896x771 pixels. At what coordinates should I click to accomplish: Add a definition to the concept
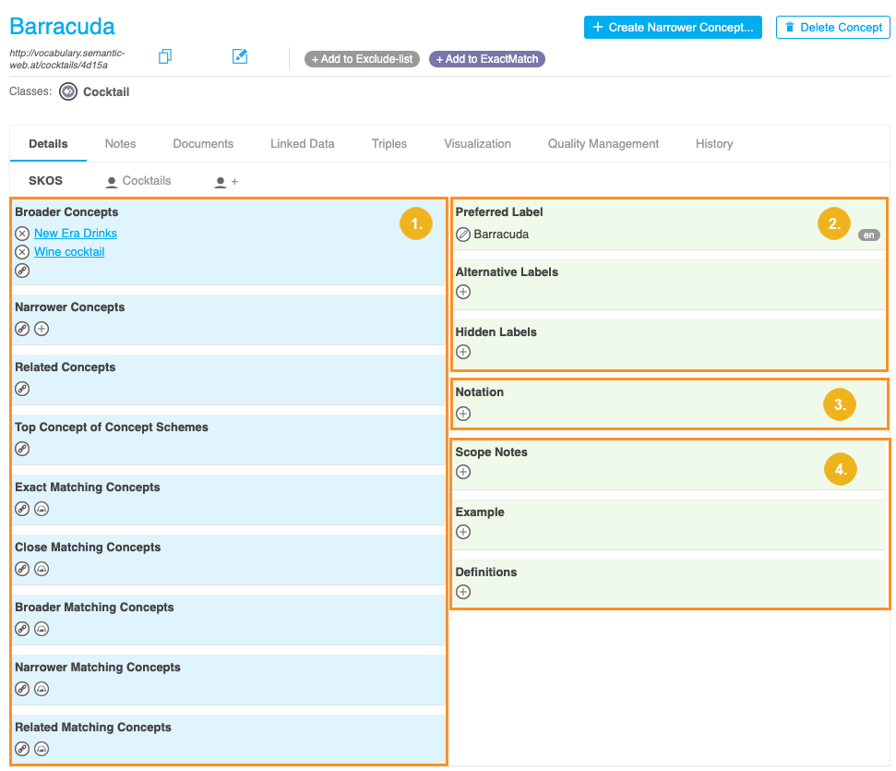(x=463, y=592)
